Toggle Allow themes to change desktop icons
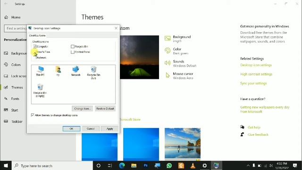Screen dimensions: 302x170 [x=33, y=115]
